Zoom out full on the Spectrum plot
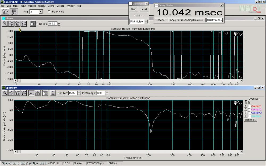This screenshot has height=166, width=266. pyautogui.click(x=24, y=93)
